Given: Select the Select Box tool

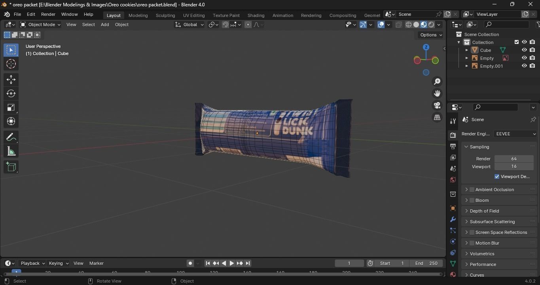Looking at the screenshot, I should point(11,50).
